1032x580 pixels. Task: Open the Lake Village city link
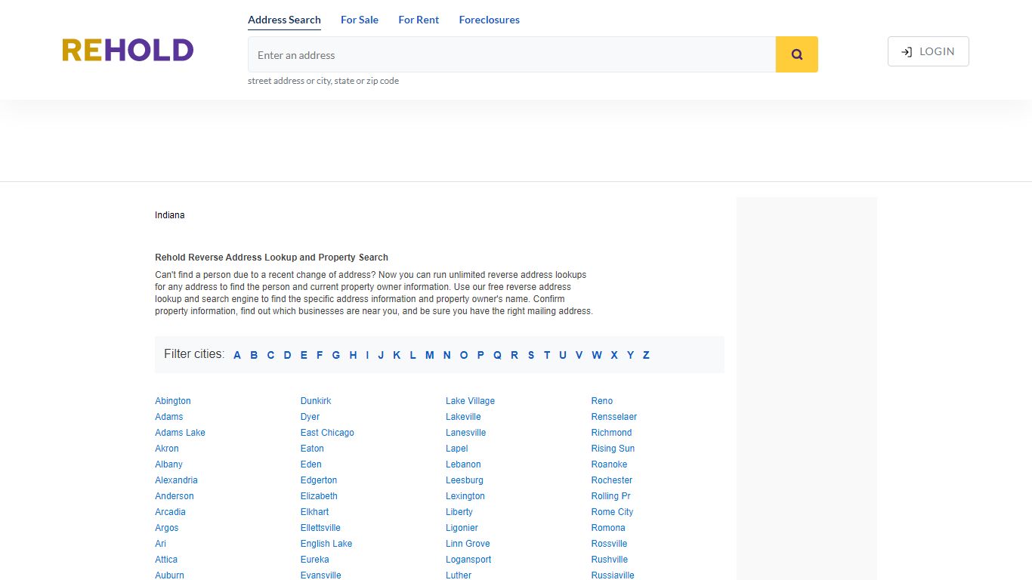pos(470,401)
